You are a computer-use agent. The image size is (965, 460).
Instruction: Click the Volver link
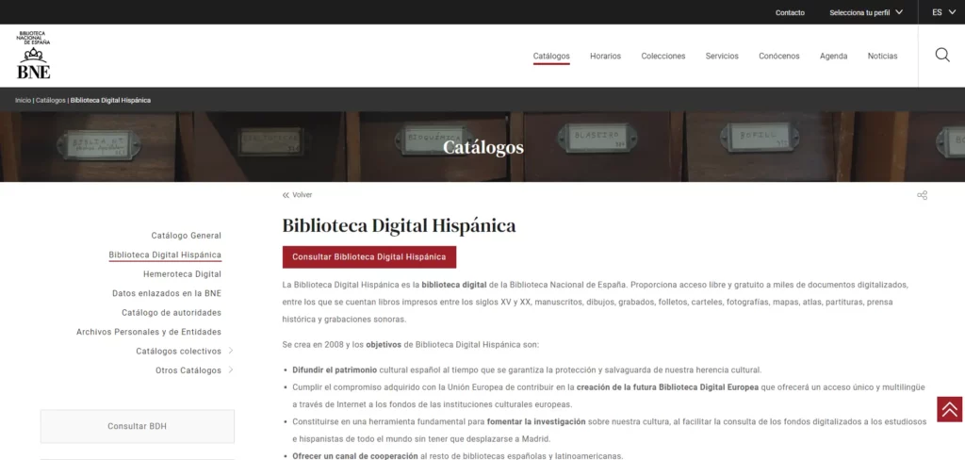pos(303,195)
